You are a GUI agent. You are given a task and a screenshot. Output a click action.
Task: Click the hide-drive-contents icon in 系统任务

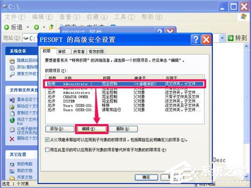12,61
